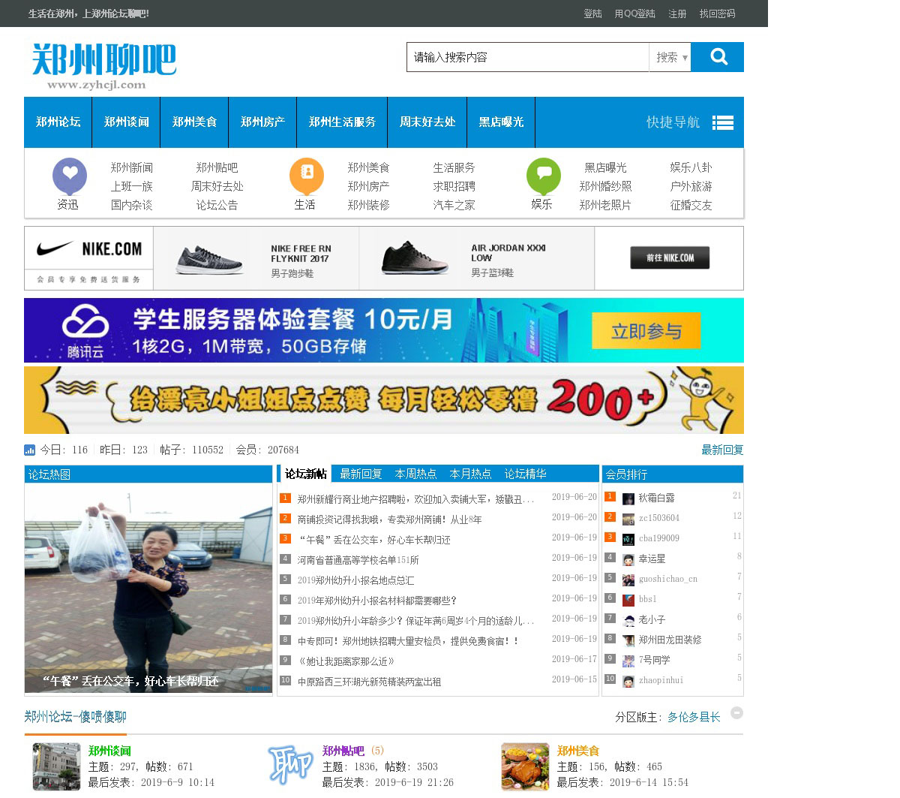Click the green 娱乐 chat bubble icon
900x798 pixels.
coord(544,175)
